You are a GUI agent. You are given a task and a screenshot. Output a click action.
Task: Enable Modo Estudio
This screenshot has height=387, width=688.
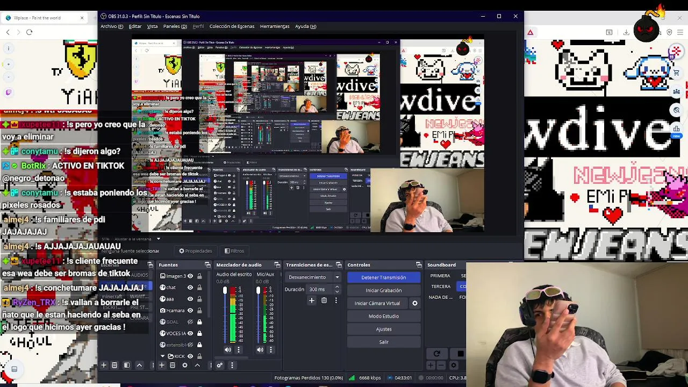pos(384,316)
